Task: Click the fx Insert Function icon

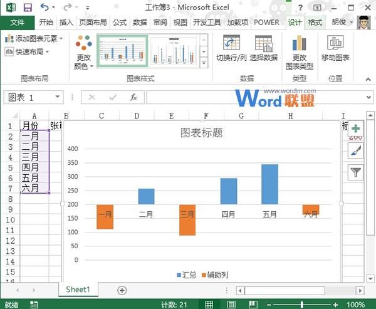Action: tap(133, 97)
